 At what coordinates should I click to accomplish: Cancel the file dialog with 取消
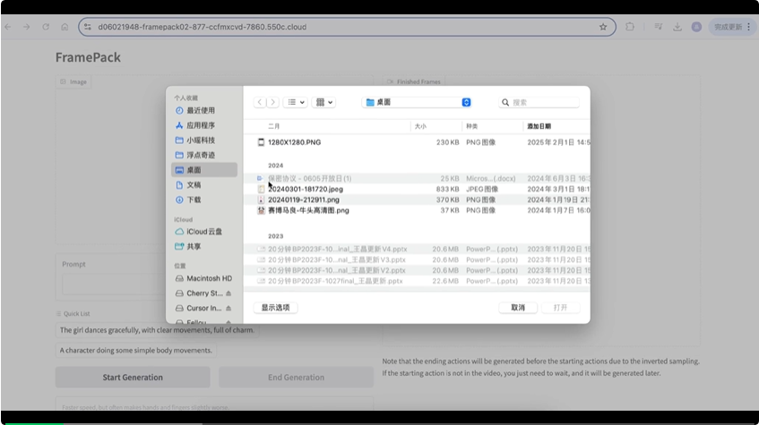pos(518,308)
